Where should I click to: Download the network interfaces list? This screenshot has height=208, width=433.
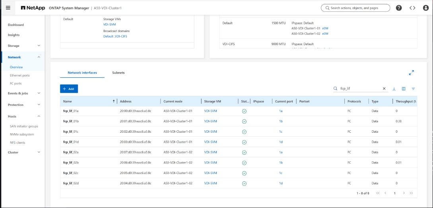pyautogui.click(x=394, y=89)
